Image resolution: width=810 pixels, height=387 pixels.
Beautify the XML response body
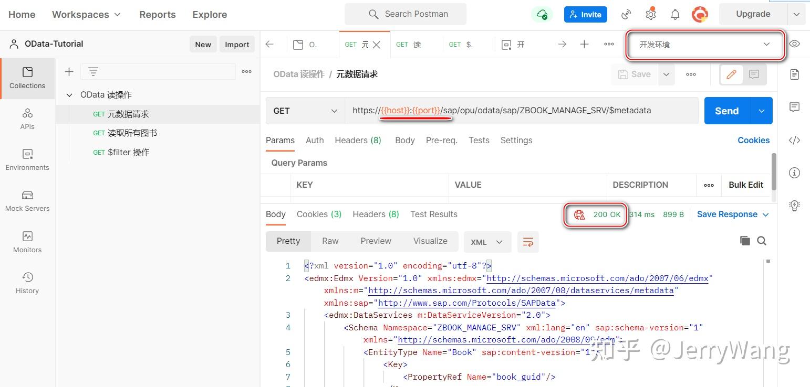click(x=528, y=242)
